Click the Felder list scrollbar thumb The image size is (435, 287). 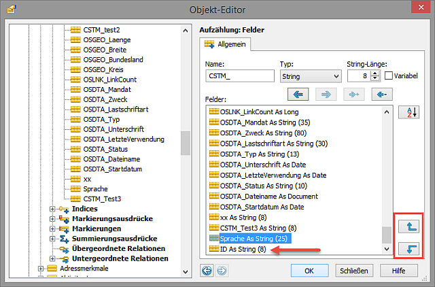387,235
